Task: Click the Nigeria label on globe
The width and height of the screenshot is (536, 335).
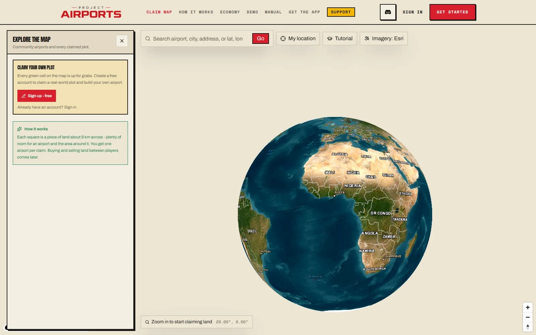Action: (352, 186)
